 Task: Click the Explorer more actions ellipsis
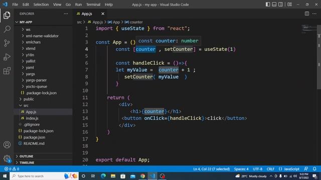(66, 13)
